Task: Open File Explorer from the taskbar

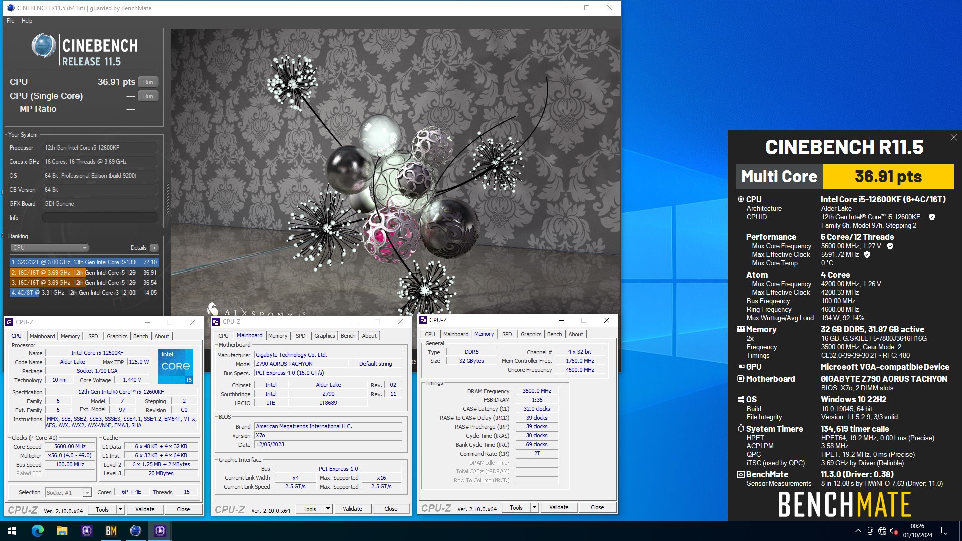Action: 62,530
